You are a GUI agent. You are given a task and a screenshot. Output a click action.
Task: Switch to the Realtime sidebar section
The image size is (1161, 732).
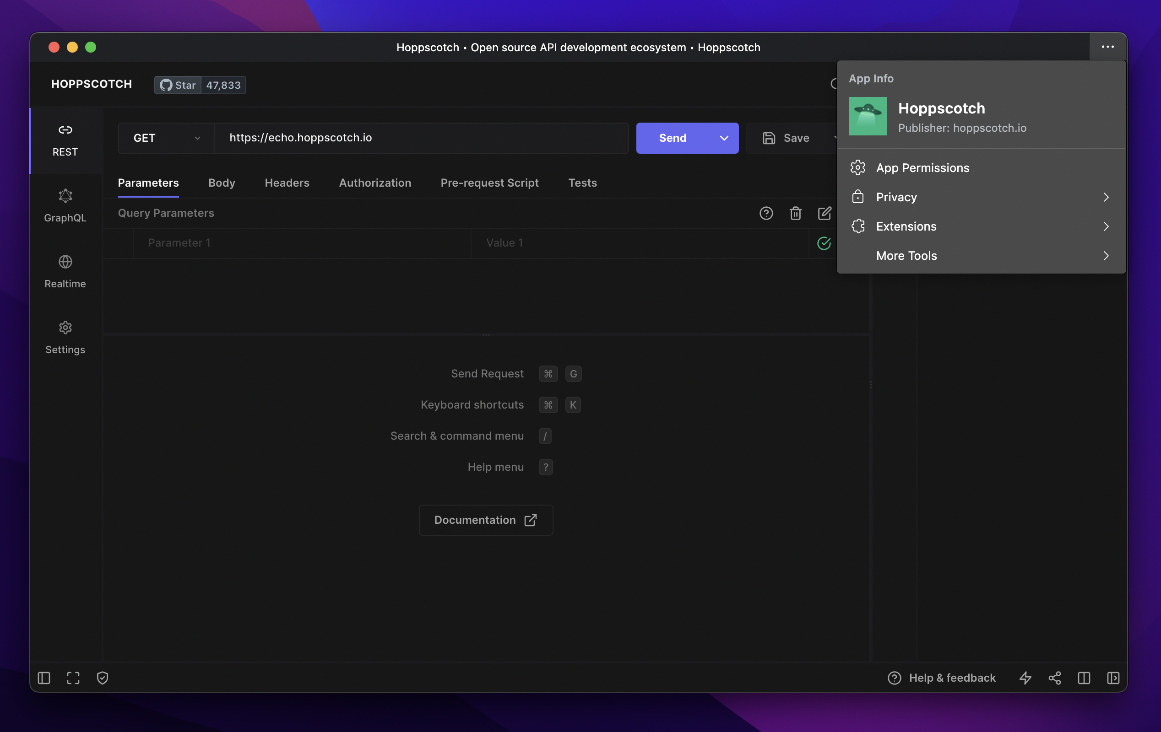click(65, 271)
